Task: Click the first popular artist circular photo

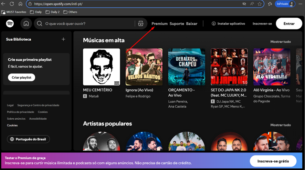Action: (102, 141)
